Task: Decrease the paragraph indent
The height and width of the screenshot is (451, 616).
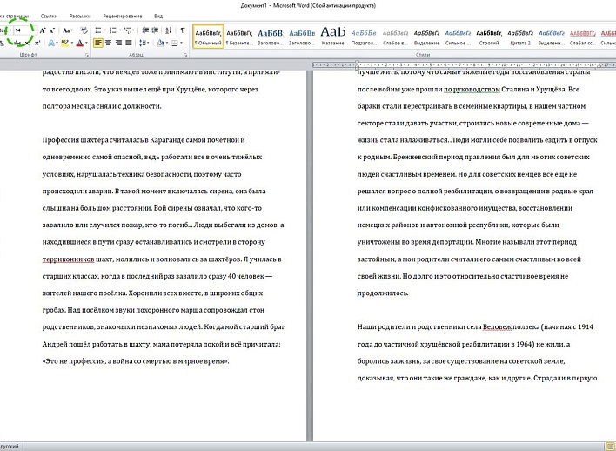Action: 145,30
